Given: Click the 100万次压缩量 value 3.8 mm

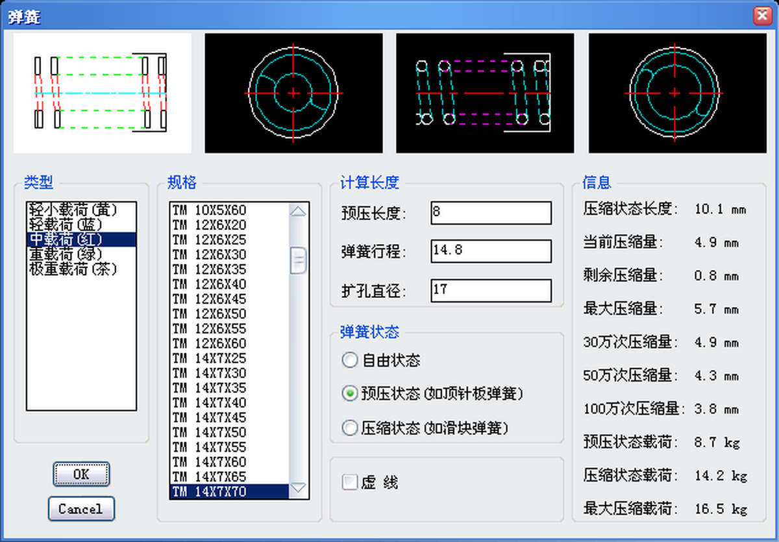Looking at the screenshot, I should pyautogui.click(x=716, y=409).
